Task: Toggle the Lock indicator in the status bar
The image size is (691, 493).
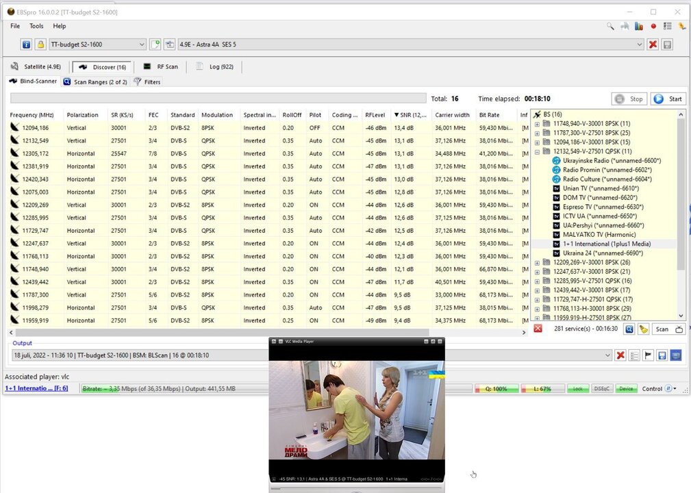Action: [577, 388]
